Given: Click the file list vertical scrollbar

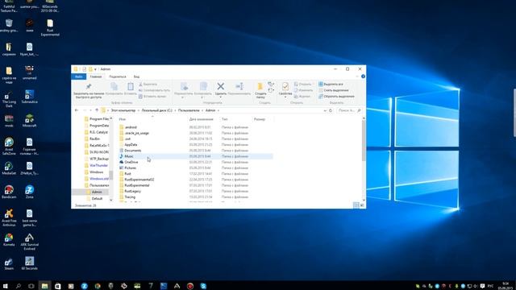Looking at the screenshot, I should point(364,140).
